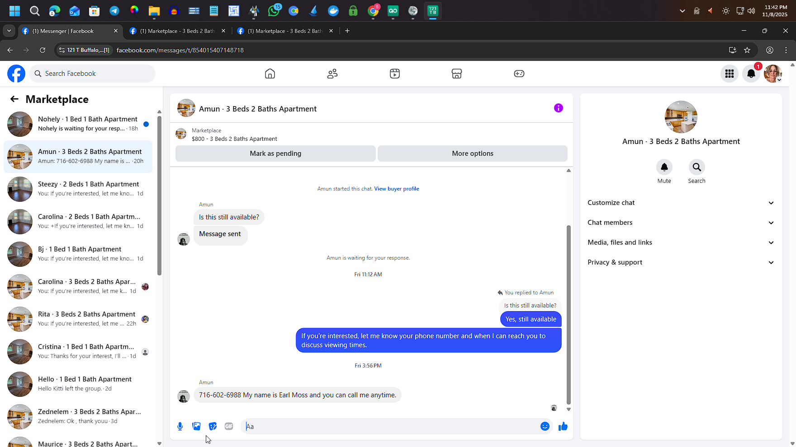Click the Search Facebook box
Screen dimensions: 796x447
(92, 74)
